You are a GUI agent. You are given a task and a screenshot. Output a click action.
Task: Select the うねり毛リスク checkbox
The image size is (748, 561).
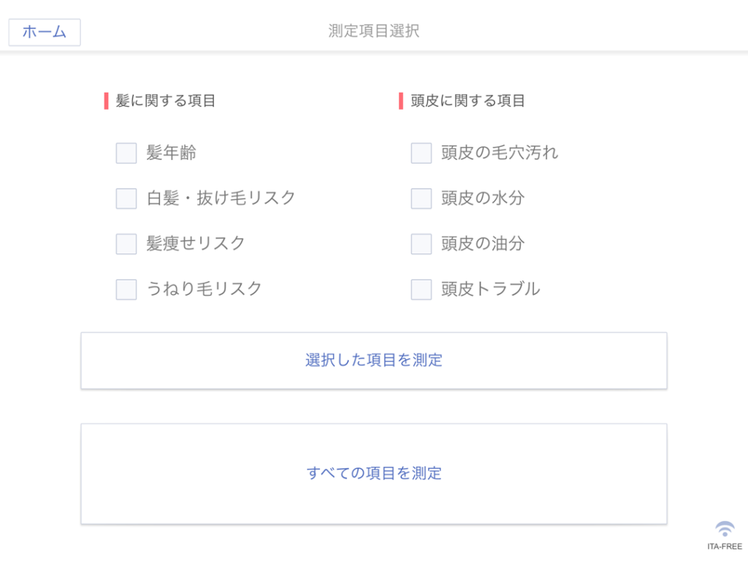coord(126,289)
